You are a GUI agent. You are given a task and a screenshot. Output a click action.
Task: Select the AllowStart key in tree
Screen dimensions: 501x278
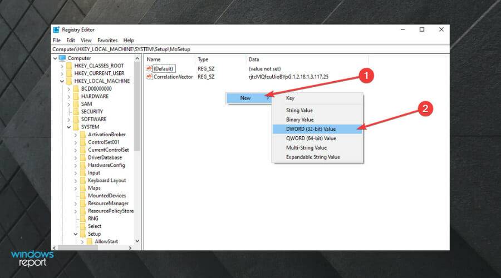[x=106, y=242]
